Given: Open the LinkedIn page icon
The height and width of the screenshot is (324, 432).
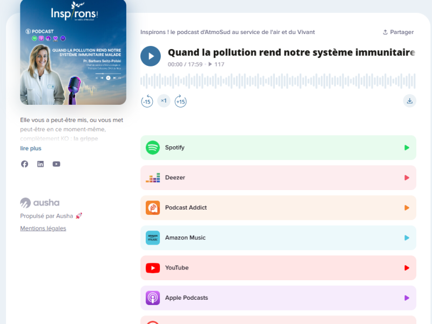Looking at the screenshot, I should (x=40, y=164).
